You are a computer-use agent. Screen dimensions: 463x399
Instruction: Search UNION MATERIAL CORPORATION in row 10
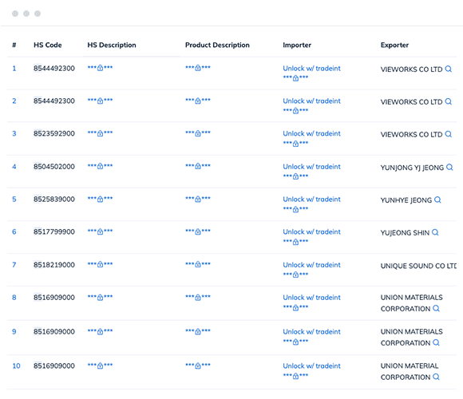pyautogui.click(x=436, y=377)
